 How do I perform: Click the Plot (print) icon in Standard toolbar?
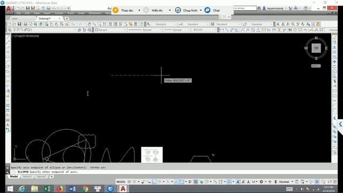pos(25,24)
